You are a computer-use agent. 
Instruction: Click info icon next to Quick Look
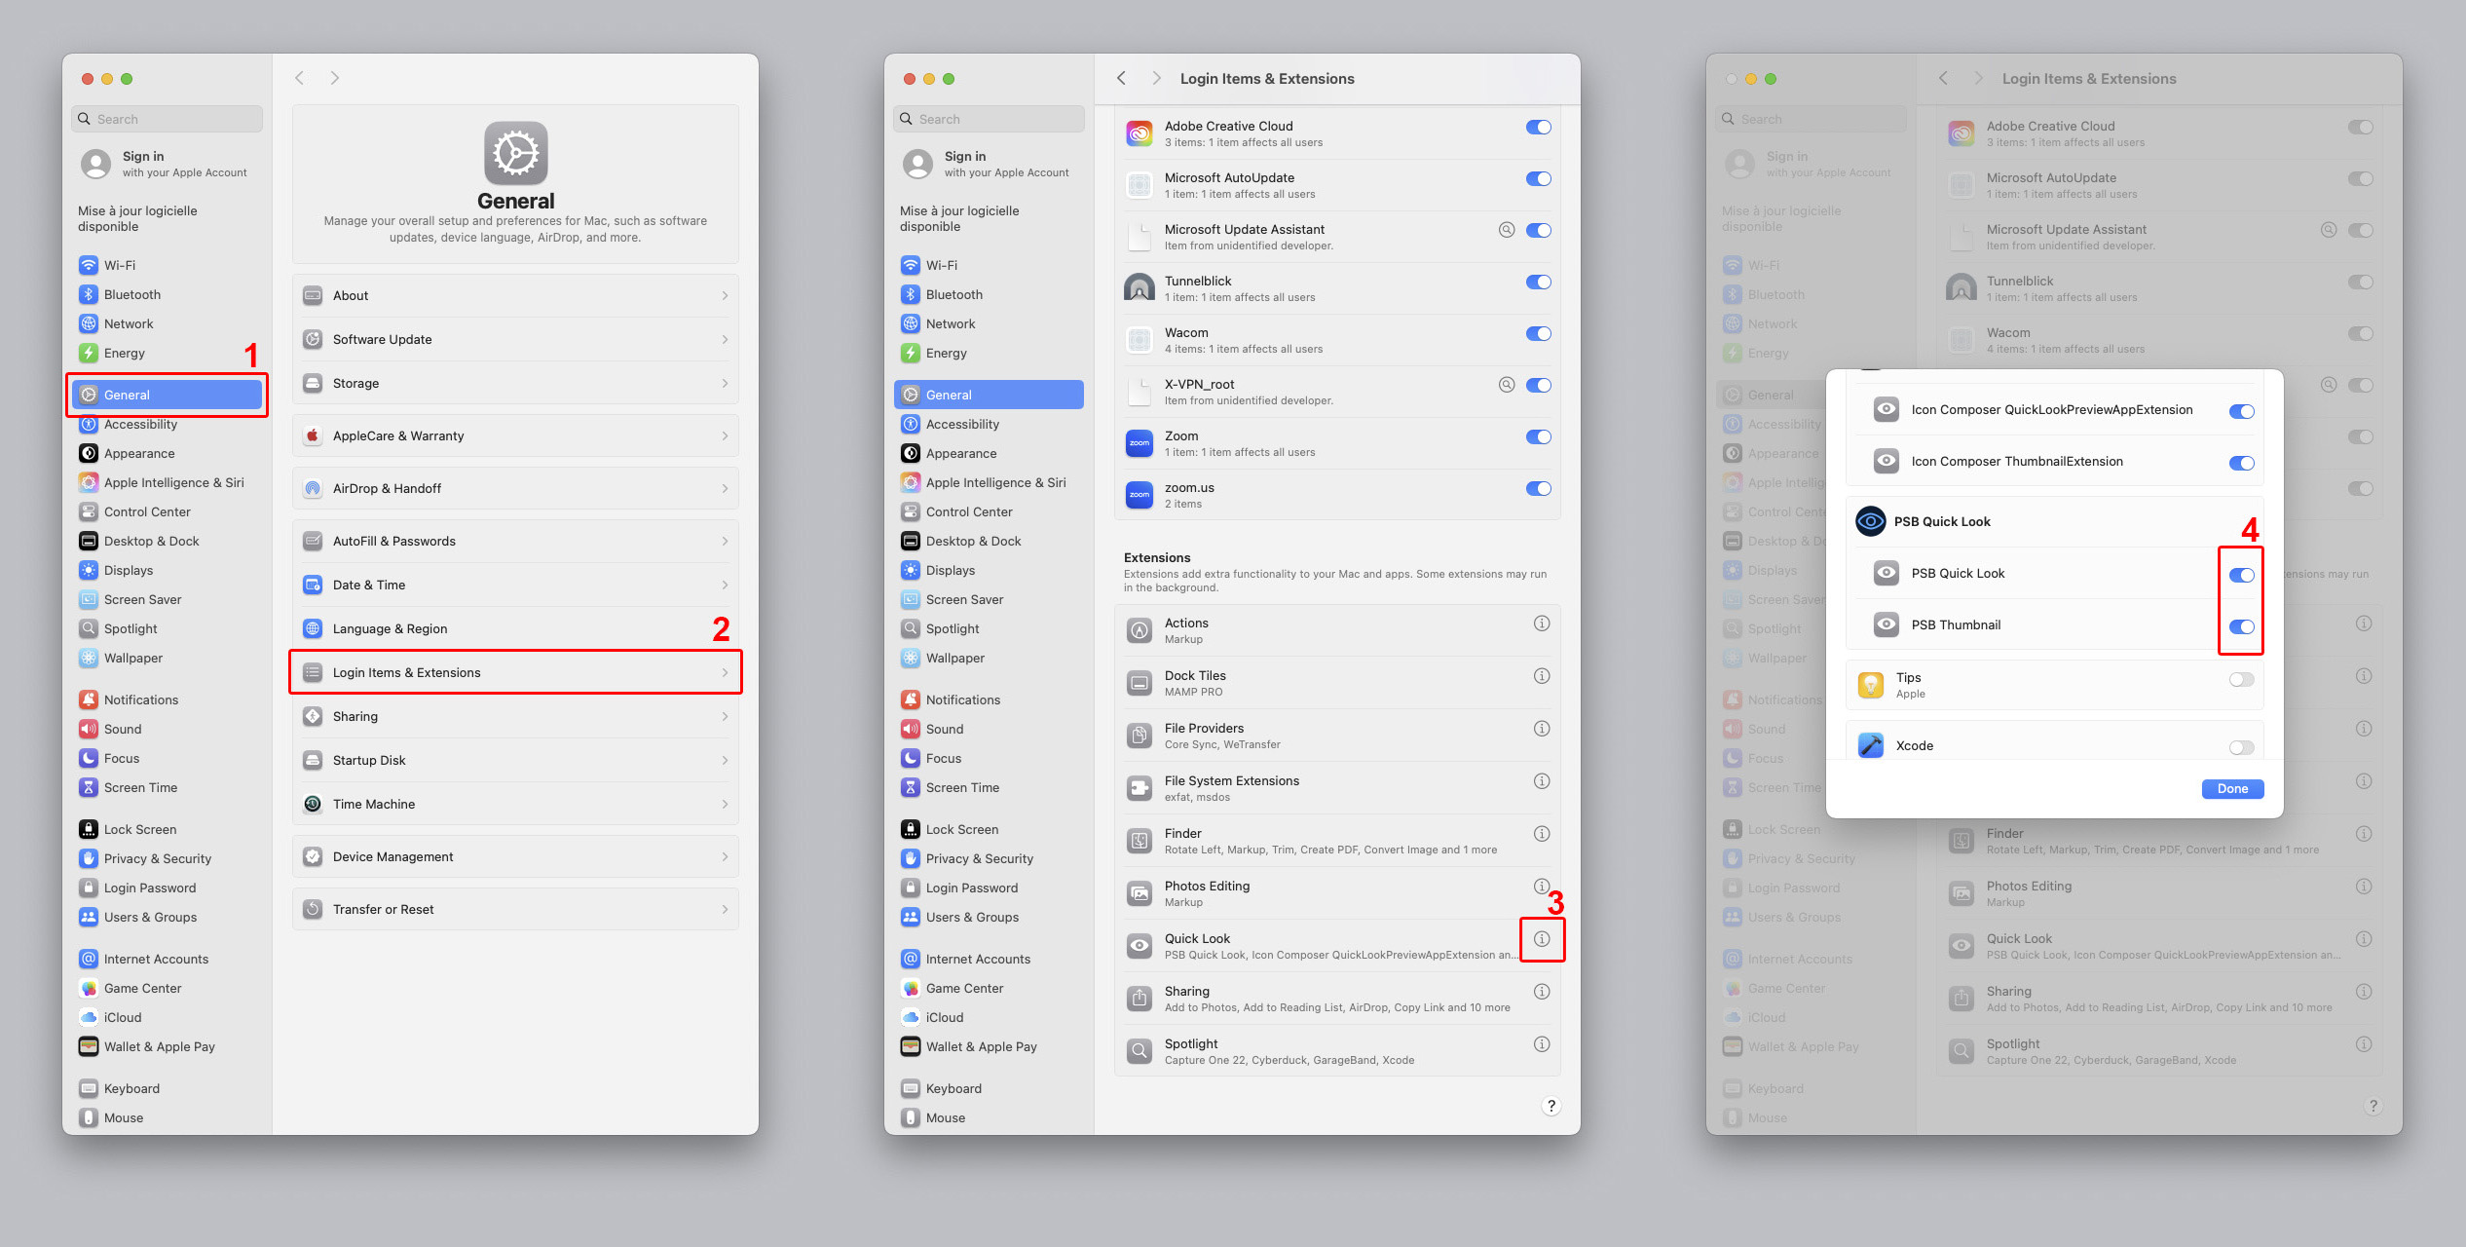[x=1542, y=939]
